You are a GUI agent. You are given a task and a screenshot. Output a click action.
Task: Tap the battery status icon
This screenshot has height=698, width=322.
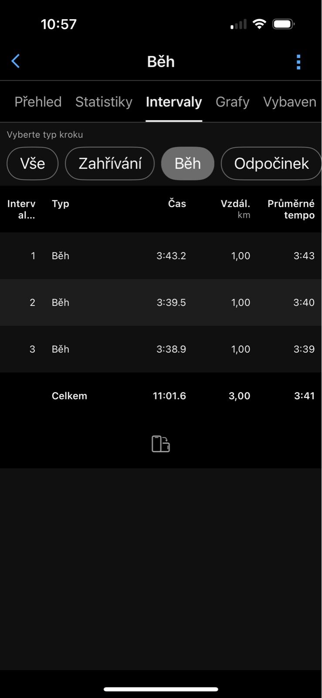[x=283, y=24]
